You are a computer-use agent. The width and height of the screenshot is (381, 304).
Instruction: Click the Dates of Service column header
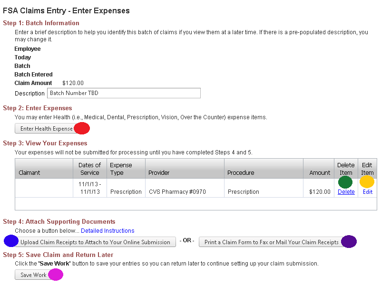tap(90, 169)
